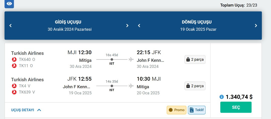
Task: Click the Promo badge
Action: pos(177,110)
